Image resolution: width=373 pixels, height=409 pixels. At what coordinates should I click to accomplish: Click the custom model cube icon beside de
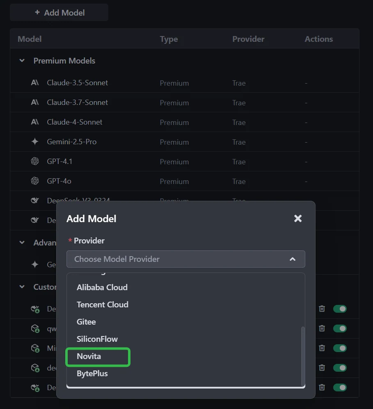pos(35,368)
